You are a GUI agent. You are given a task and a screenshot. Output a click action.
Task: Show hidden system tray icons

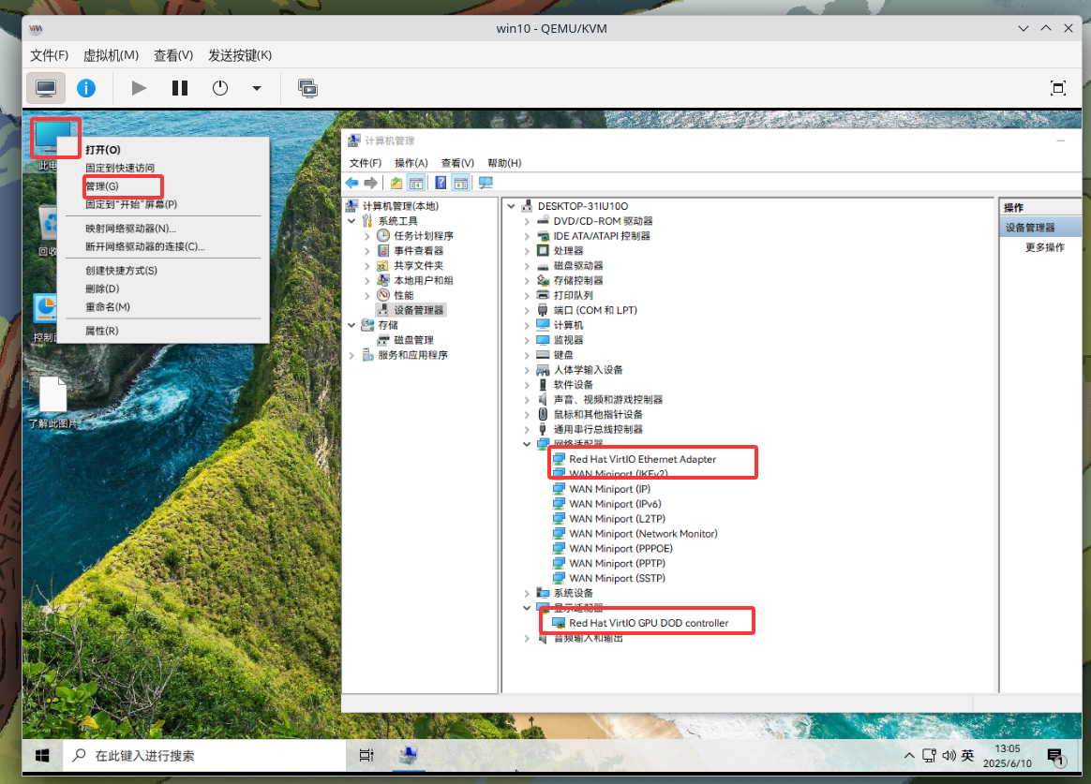click(x=909, y=756)
